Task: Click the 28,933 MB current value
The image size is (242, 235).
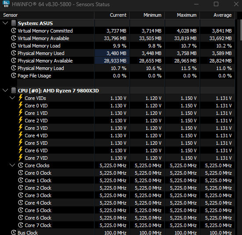Action: [x=115, y=61]
